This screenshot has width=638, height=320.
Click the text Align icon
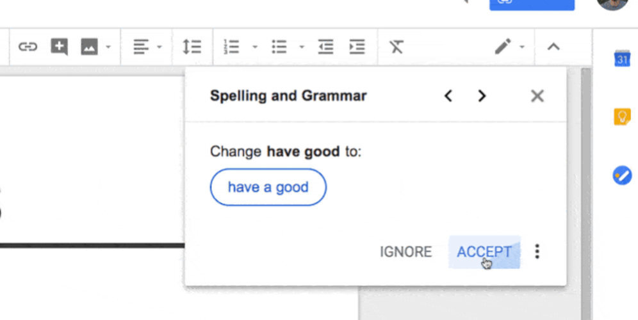tap(141, 47)
